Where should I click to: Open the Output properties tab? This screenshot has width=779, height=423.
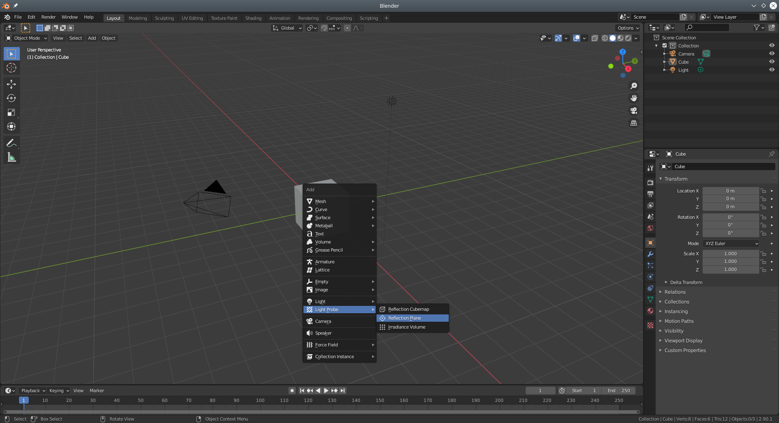point(650,194)
